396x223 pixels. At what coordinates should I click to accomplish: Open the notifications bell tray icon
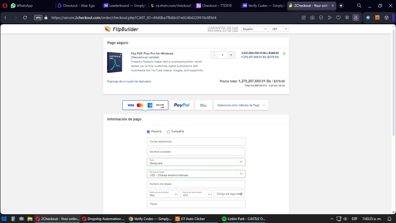tap(389, 219)
